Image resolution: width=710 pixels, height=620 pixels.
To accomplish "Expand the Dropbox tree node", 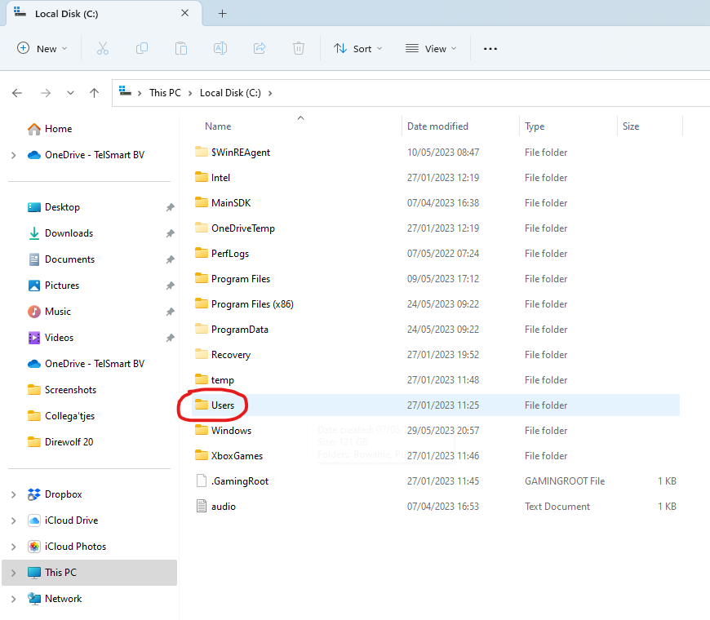I will tap(13, 494).
